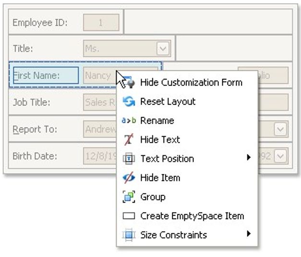
Task: Click the Reset Layout refresh icon
Action: click(x=129, y=102)
